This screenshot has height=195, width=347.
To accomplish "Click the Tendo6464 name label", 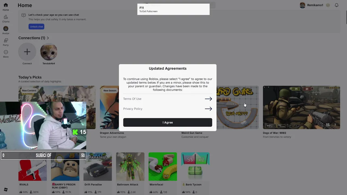I will click(49, 64).
